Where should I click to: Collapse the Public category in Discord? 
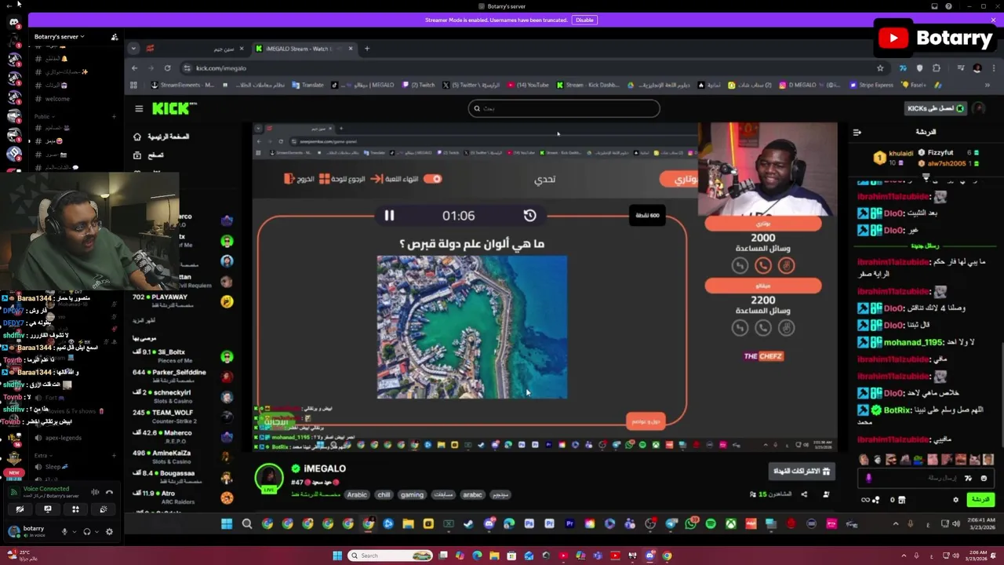[43, 116]
